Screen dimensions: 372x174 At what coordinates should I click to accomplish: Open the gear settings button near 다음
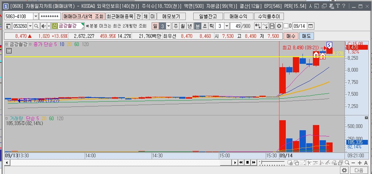pyautogui.click(x=344, y=170)
